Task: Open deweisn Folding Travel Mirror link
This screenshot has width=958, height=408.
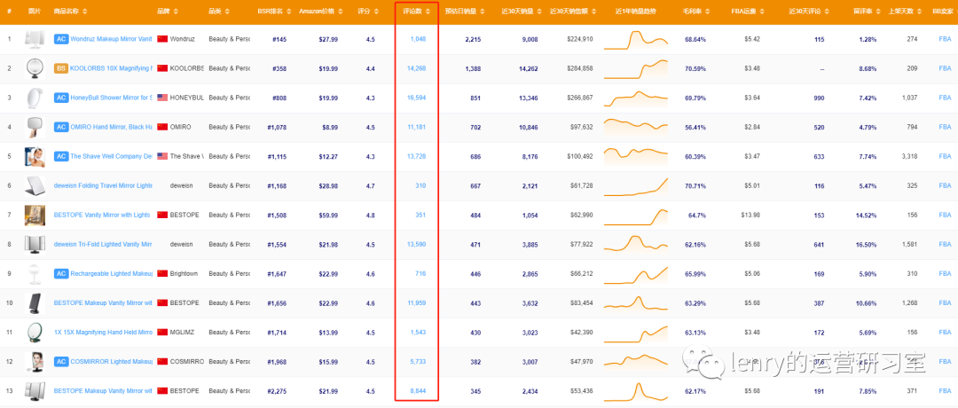Action: (x=103, y=185)
